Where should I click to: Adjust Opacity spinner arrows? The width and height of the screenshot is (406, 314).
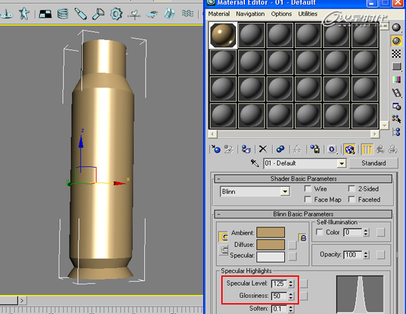pos(365,254)
